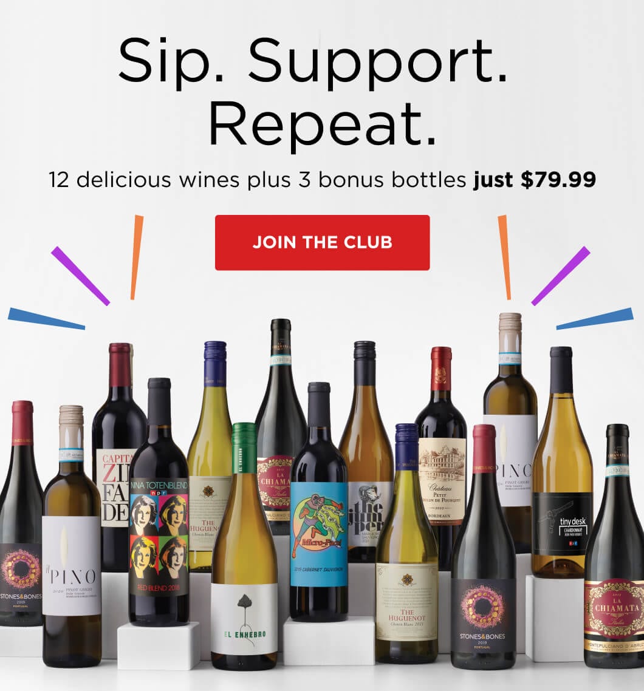Click the orange burst line on right

click(x=504, y=257)
